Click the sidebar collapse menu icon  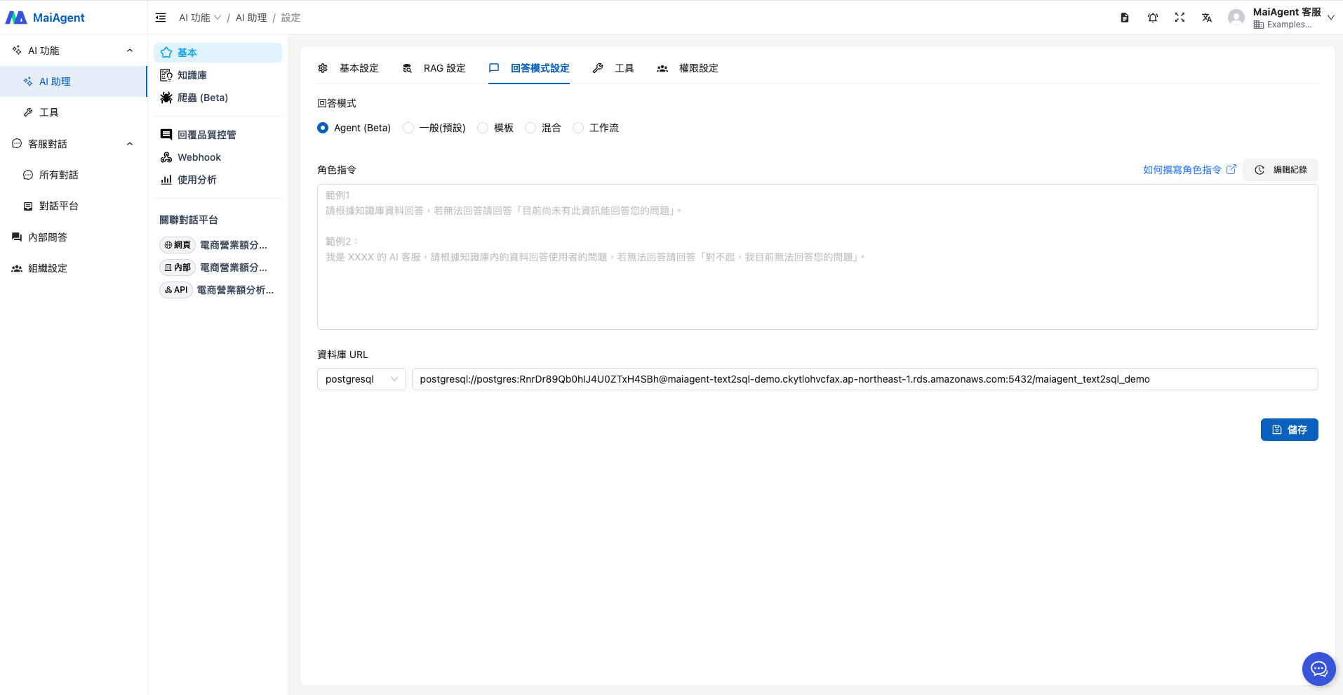[x=161, y=18]
